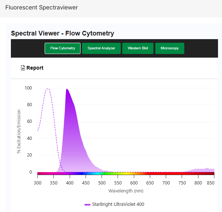Click the 300 wavelength tick label
222x212 pixels.
(38, 183)
